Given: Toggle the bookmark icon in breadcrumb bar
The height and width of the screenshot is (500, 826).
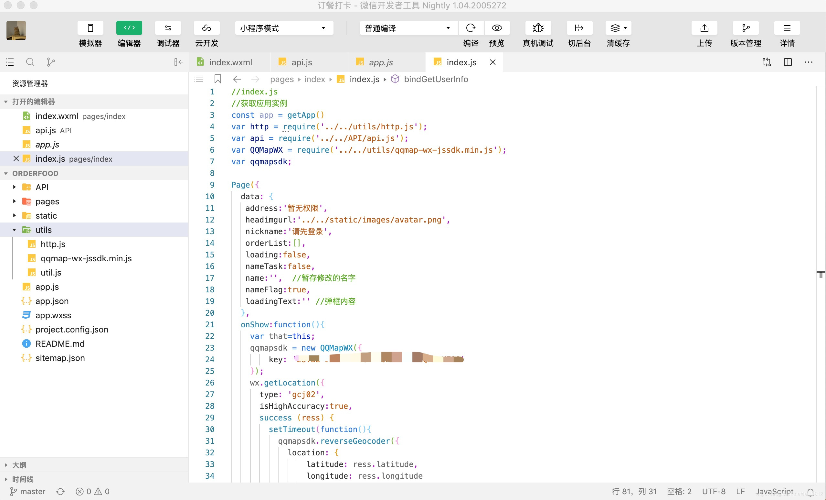Looking at the screenshot, I should (x=218, y=79).
